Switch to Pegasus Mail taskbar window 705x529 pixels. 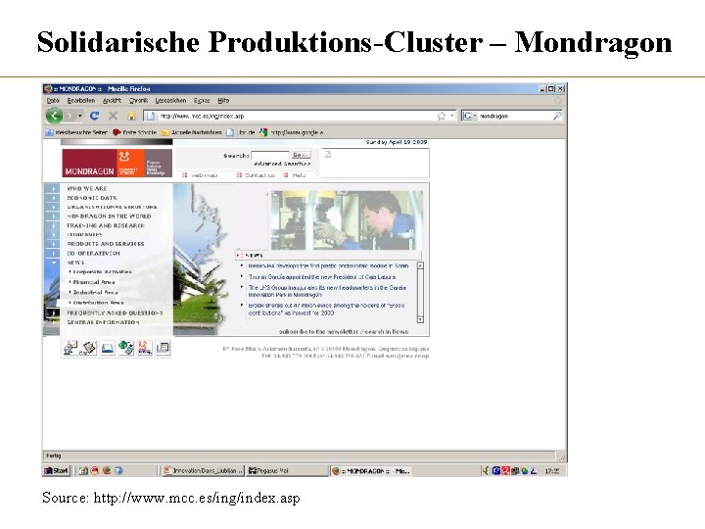coord(287,470)
